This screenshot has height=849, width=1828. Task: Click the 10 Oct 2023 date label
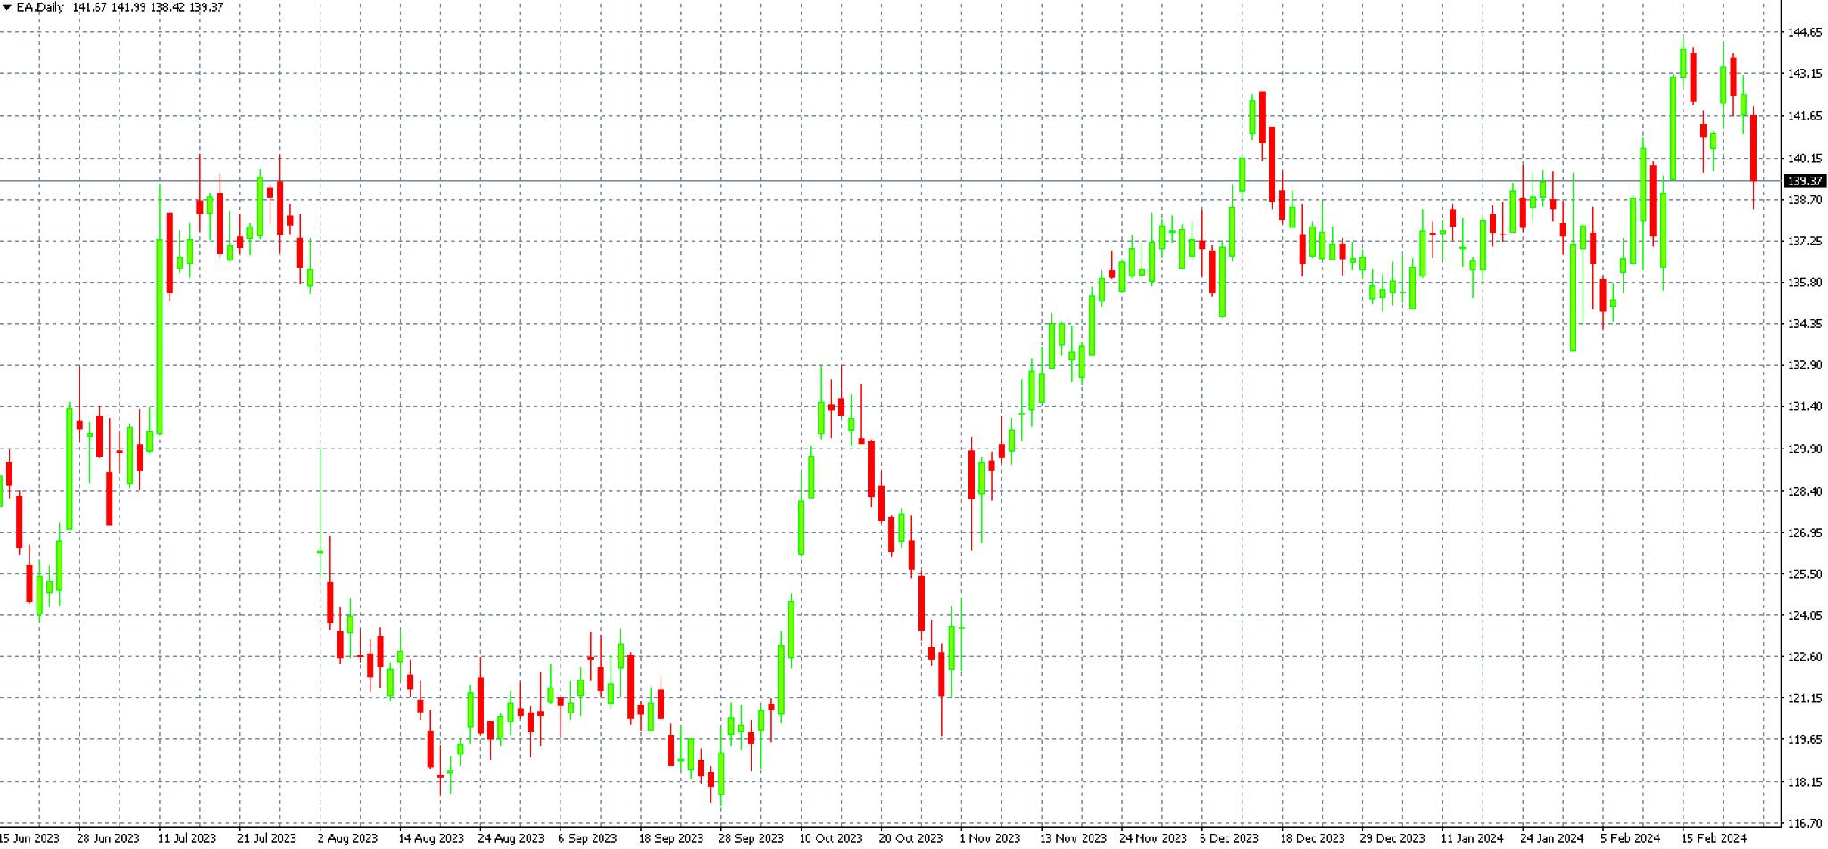point(831,838)
